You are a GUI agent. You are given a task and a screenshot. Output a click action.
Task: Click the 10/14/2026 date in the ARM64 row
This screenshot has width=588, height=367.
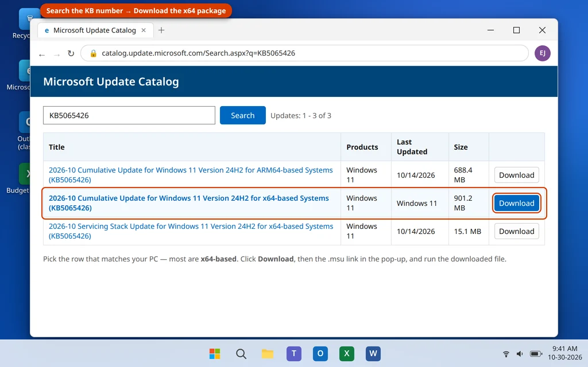point(416,175)
